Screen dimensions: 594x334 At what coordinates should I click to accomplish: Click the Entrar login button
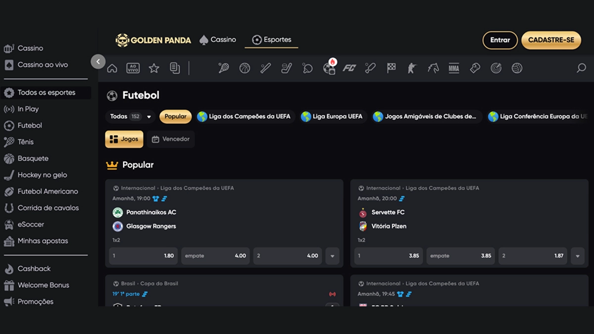tap(500, 40)
